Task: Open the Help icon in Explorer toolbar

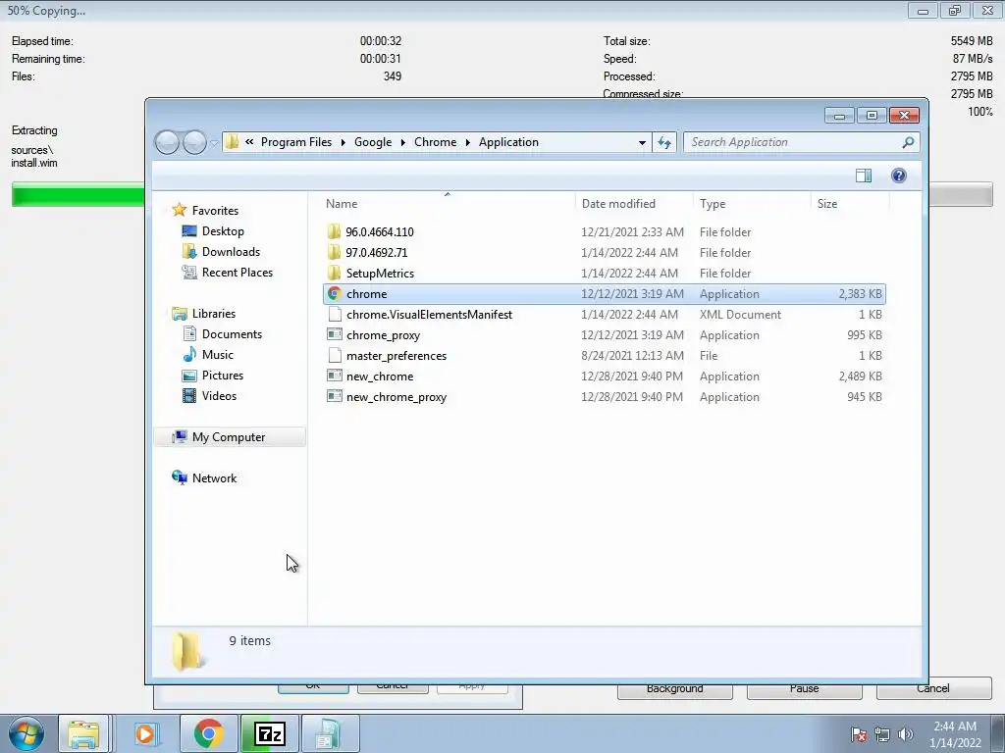Action: coord(899,176)
